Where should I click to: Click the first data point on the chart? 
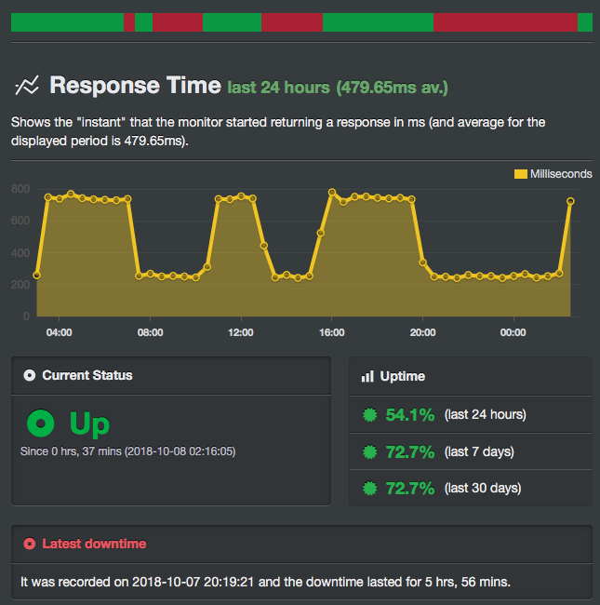37,276
